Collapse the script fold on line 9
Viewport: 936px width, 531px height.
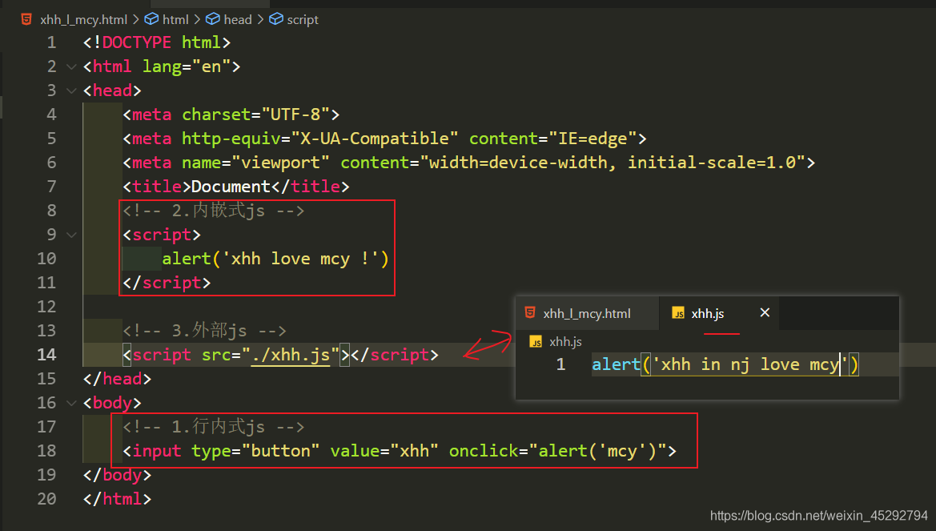pos(71,235)
